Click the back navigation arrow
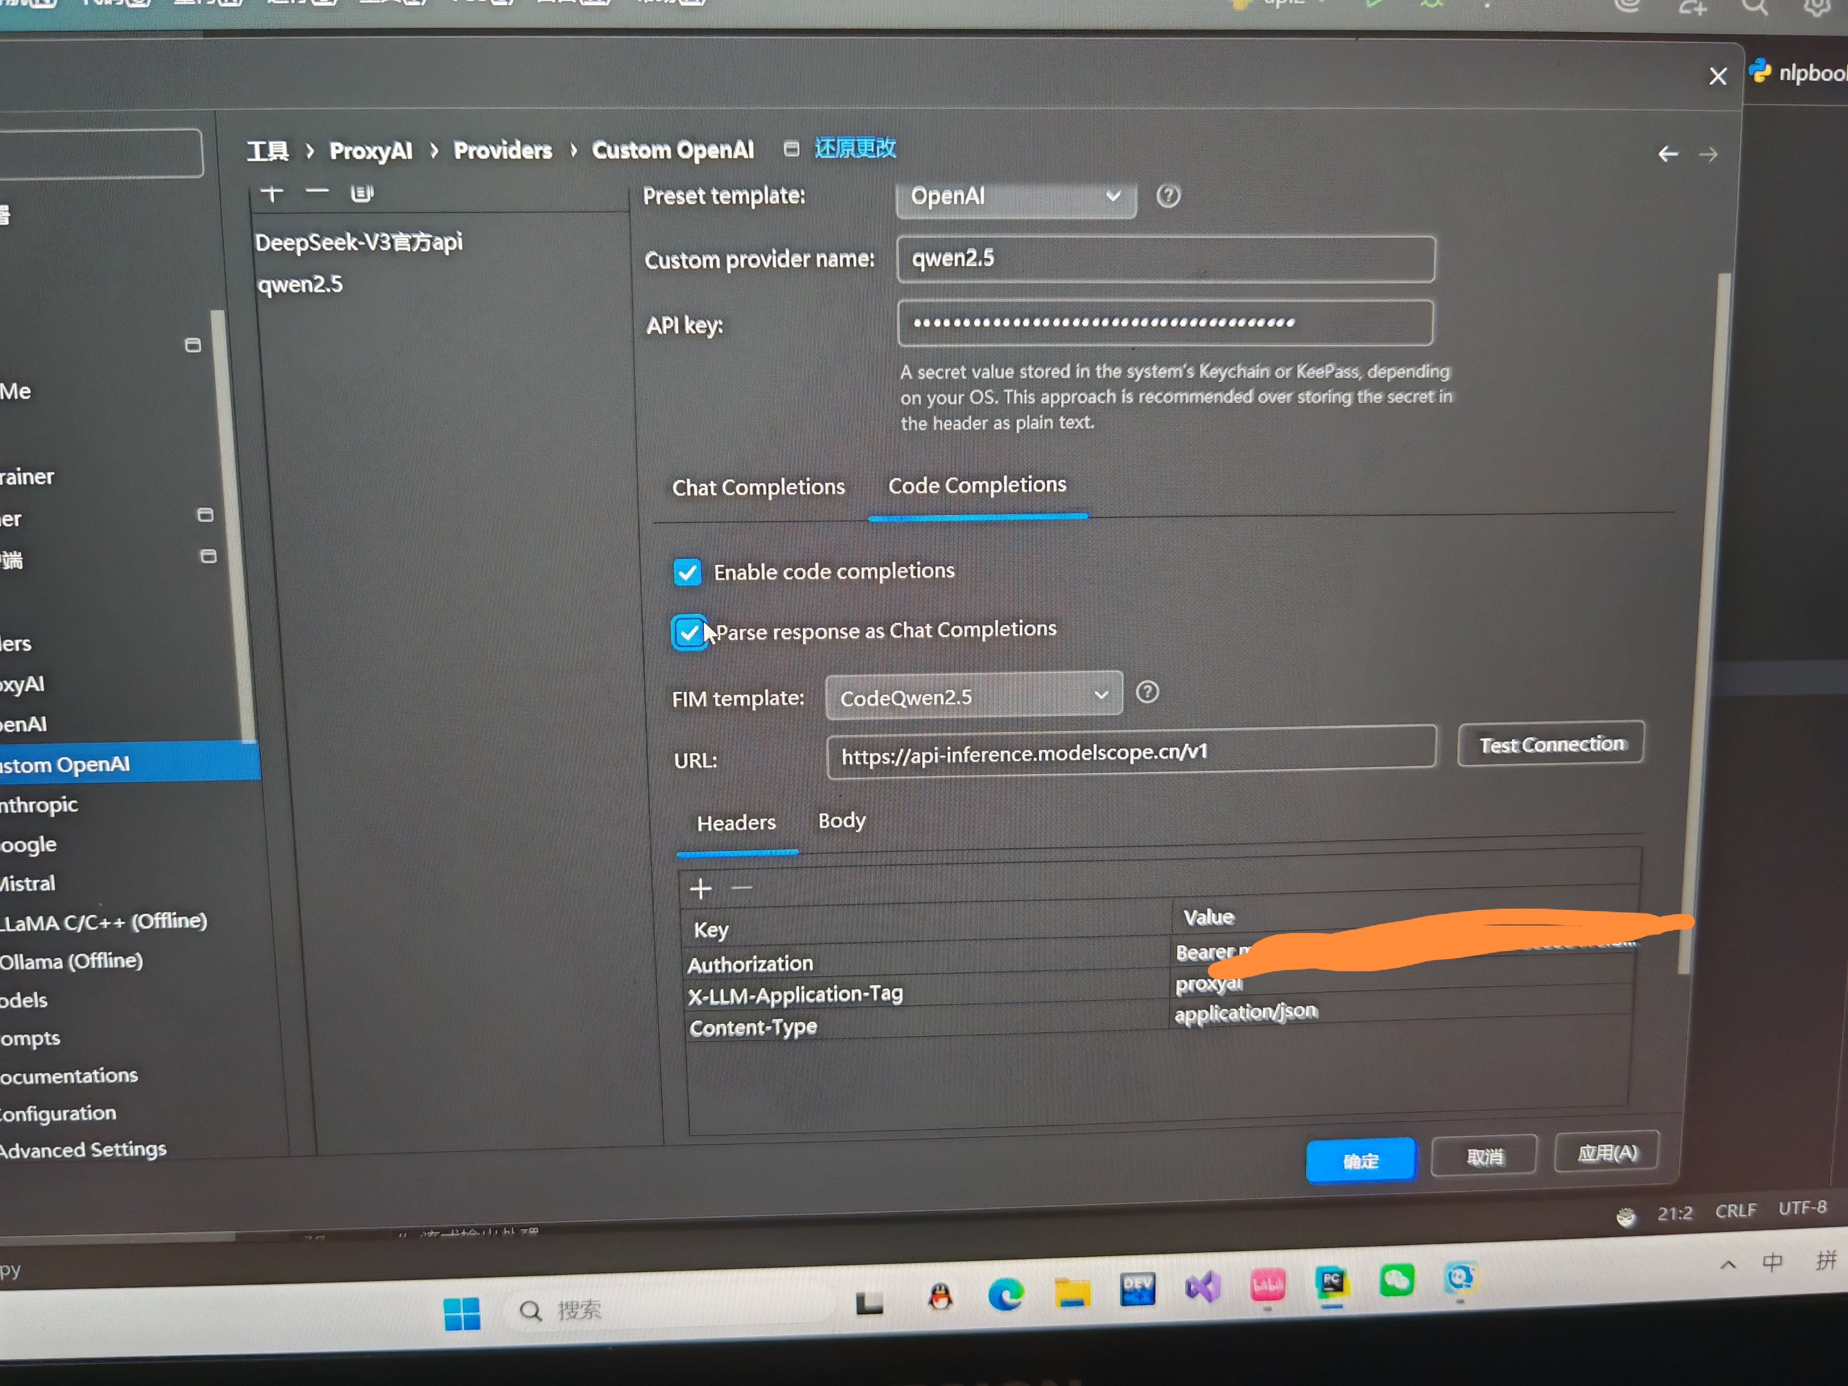Viewport: 1848px width, 1386px height. click(1668, 155)
